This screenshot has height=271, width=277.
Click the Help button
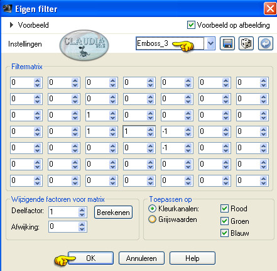click(192, 258)
